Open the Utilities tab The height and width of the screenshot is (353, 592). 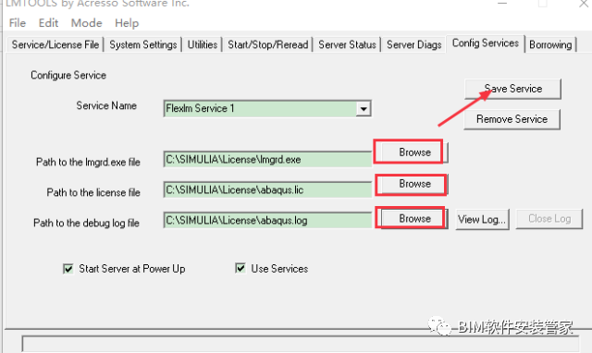pyautogui.click(x=203, y=45)
